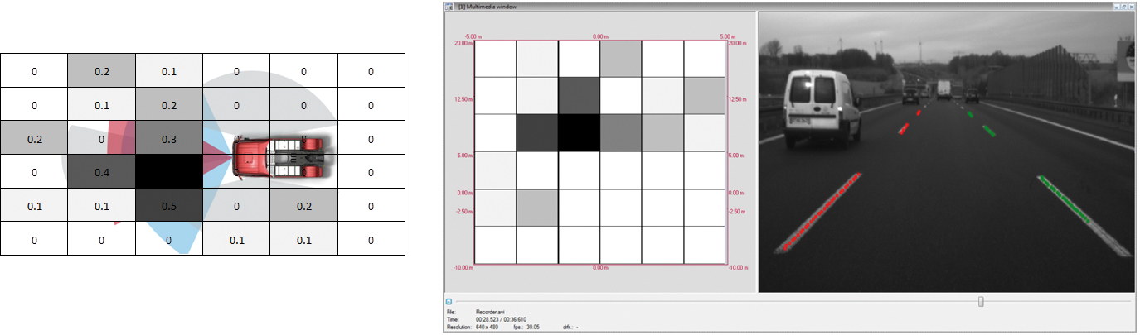Image resolution: width=1140 pixels, height=335 pixels.
Task: Restore the Multimedia window size
Action: [x=1125, y=6]
